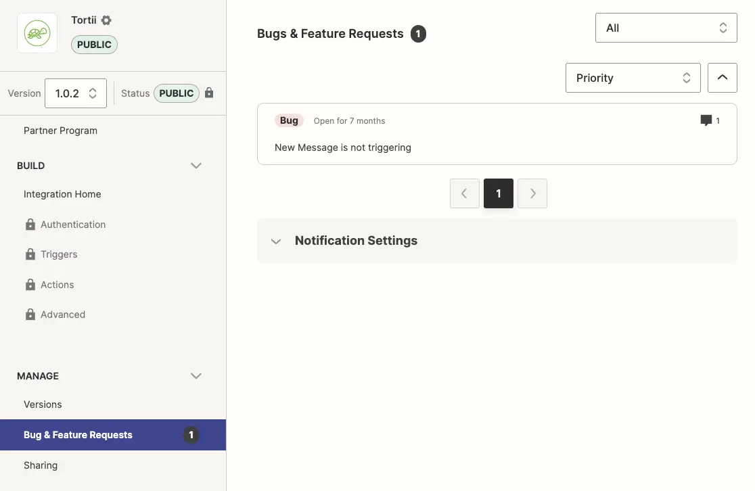Viewport: 755px width, 491px height.
Task: Toggle sort direction with the up arrow button
Action: pos(722,78)
